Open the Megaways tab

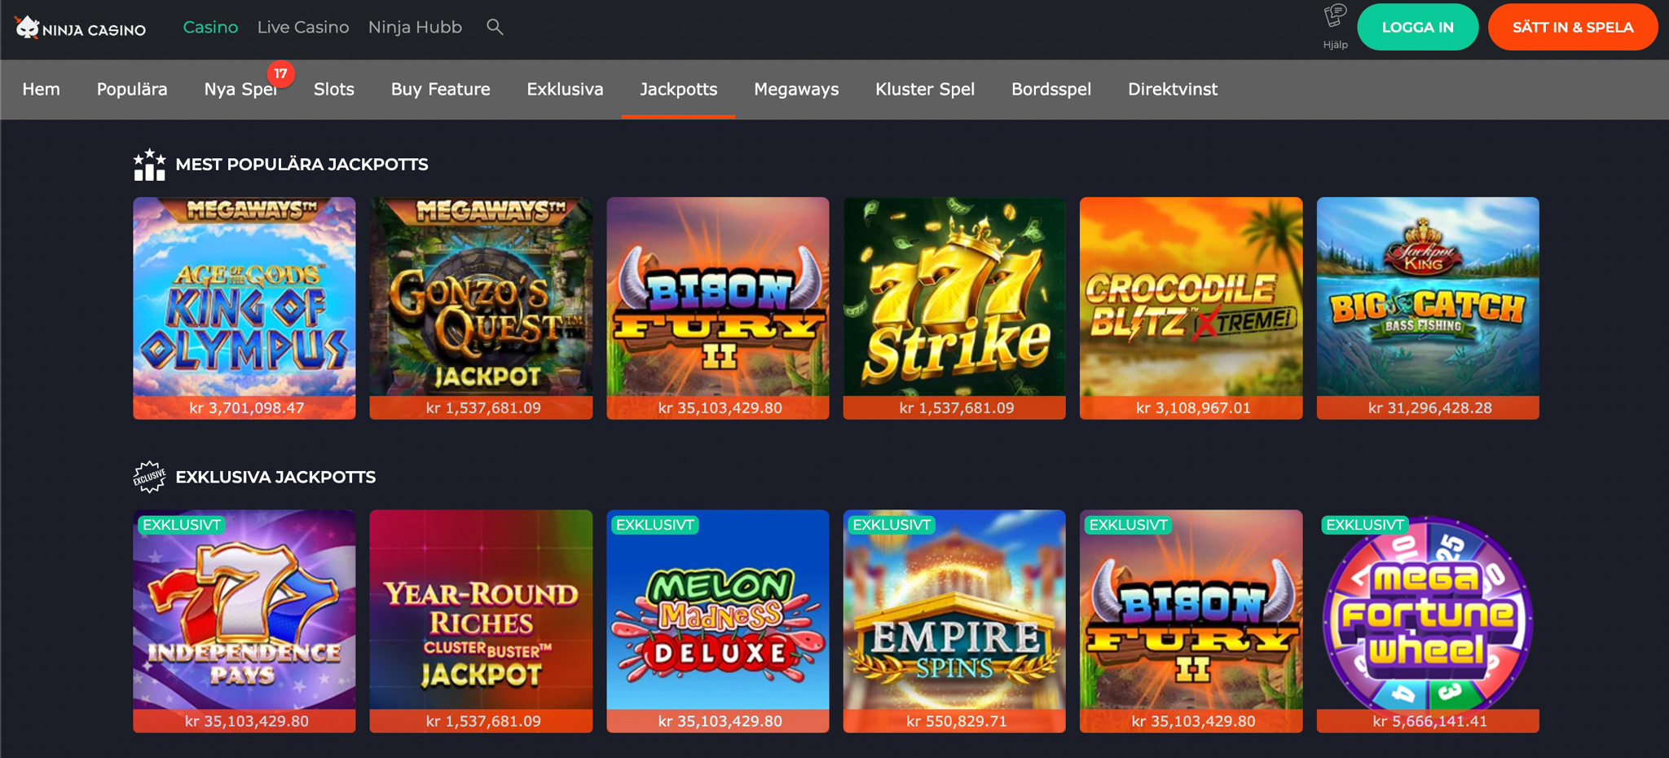[x=796, y=89]
